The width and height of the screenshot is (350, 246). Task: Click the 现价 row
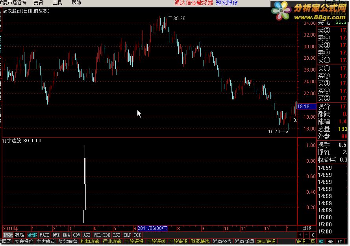[x=332, y=106]
